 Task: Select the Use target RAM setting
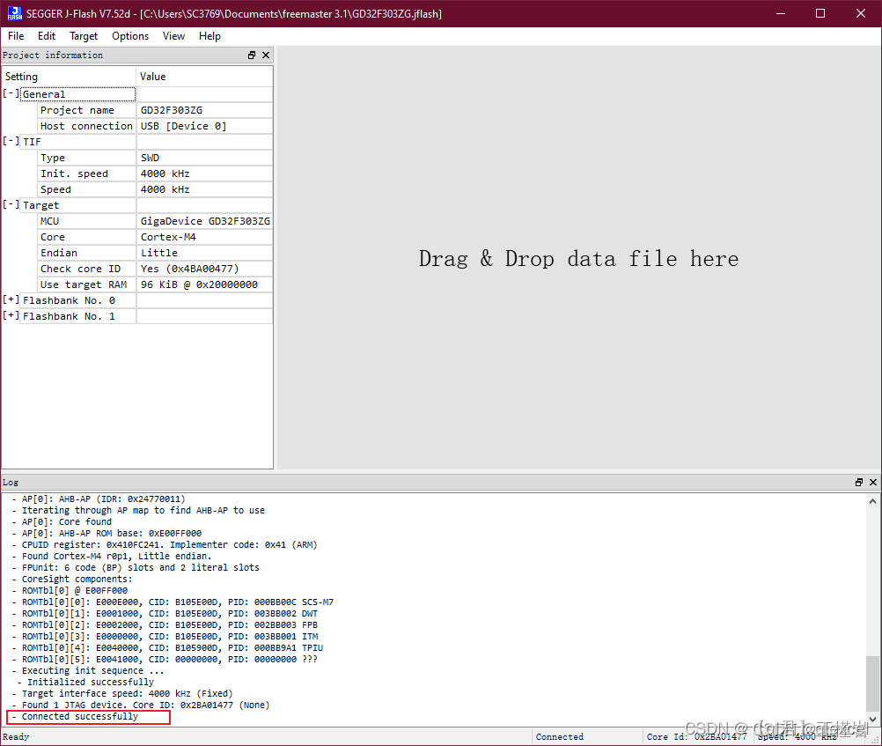(x=86, y=284)
